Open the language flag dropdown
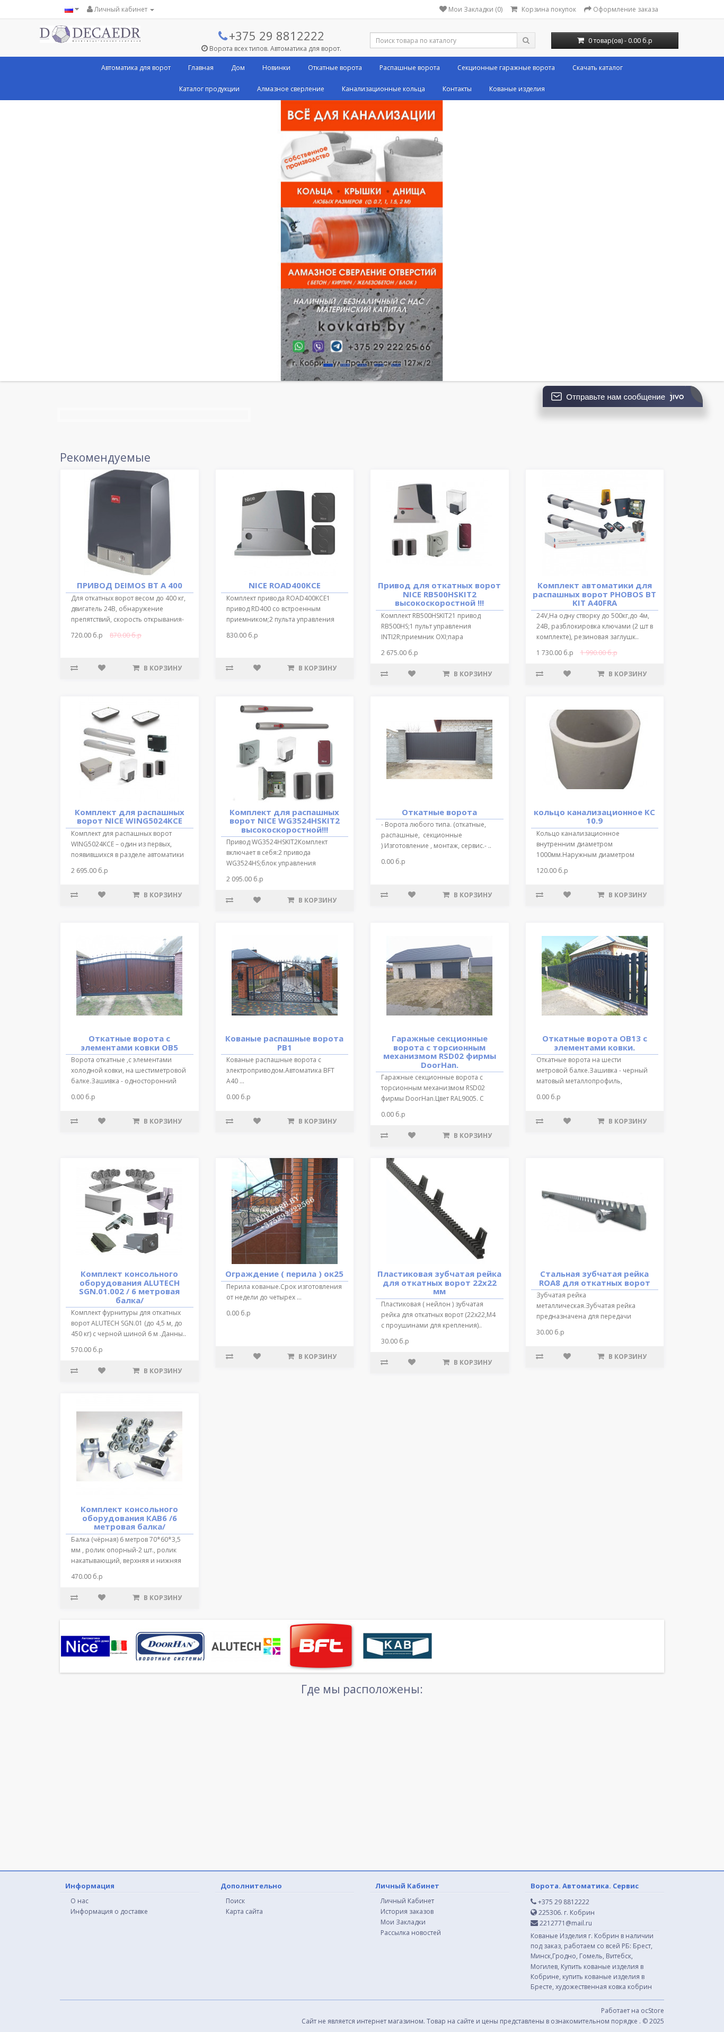The width and height of the screenshot is (724, 2032). pos(71,10)
